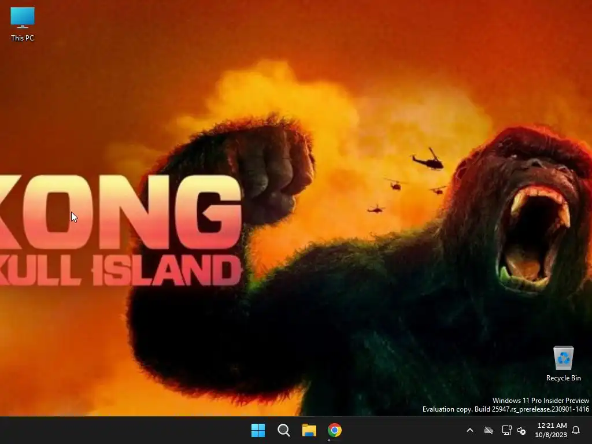Open the clock showing 12:21 AM

pyautogui.click(x=551, y=430)
